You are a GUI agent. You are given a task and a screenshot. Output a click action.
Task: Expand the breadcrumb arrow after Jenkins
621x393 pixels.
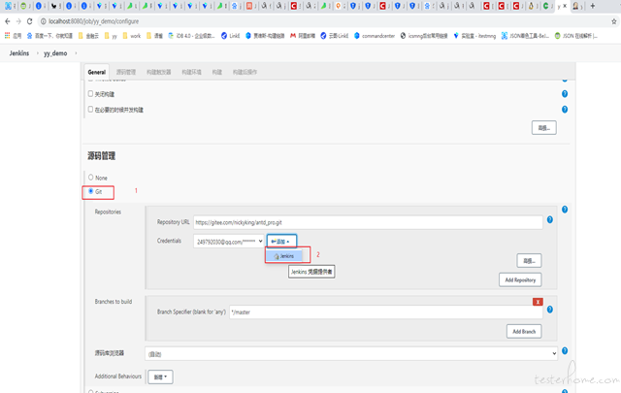coord(37,53)
